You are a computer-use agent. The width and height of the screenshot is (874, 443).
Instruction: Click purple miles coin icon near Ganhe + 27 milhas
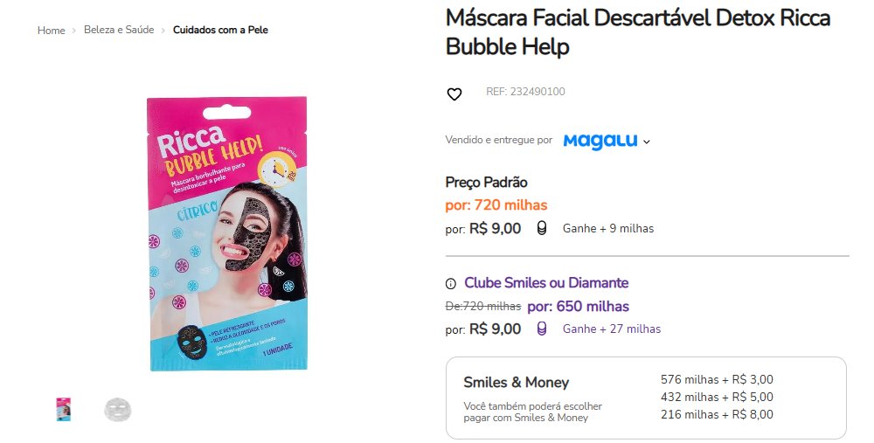tap(541, 329)
